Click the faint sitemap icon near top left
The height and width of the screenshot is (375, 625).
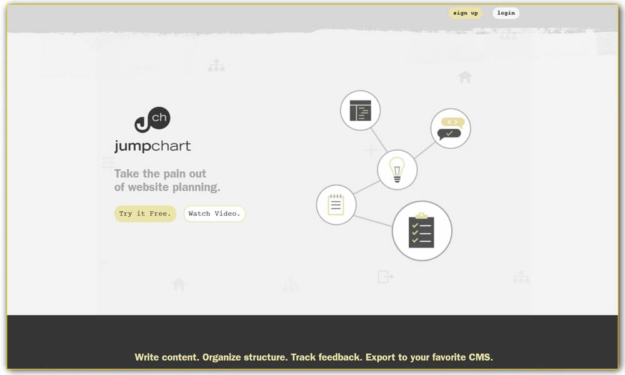point(216,65)
